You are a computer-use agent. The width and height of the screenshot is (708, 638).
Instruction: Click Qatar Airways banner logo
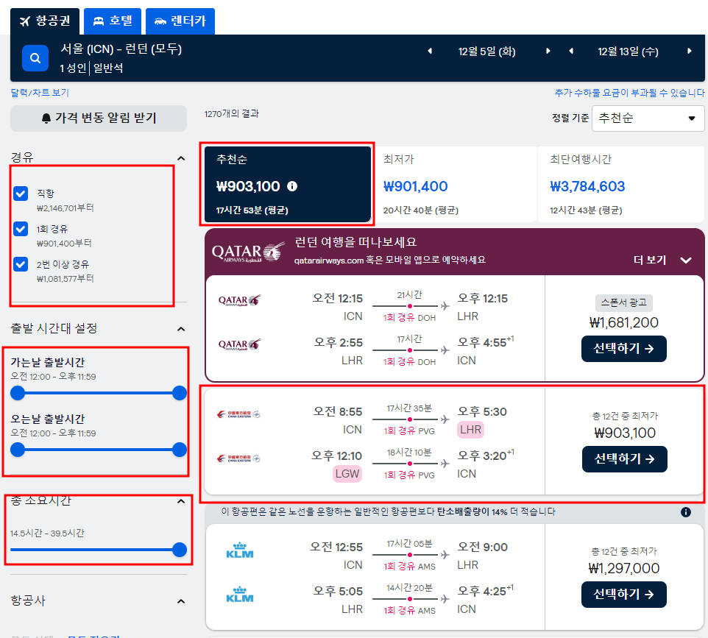248,252
